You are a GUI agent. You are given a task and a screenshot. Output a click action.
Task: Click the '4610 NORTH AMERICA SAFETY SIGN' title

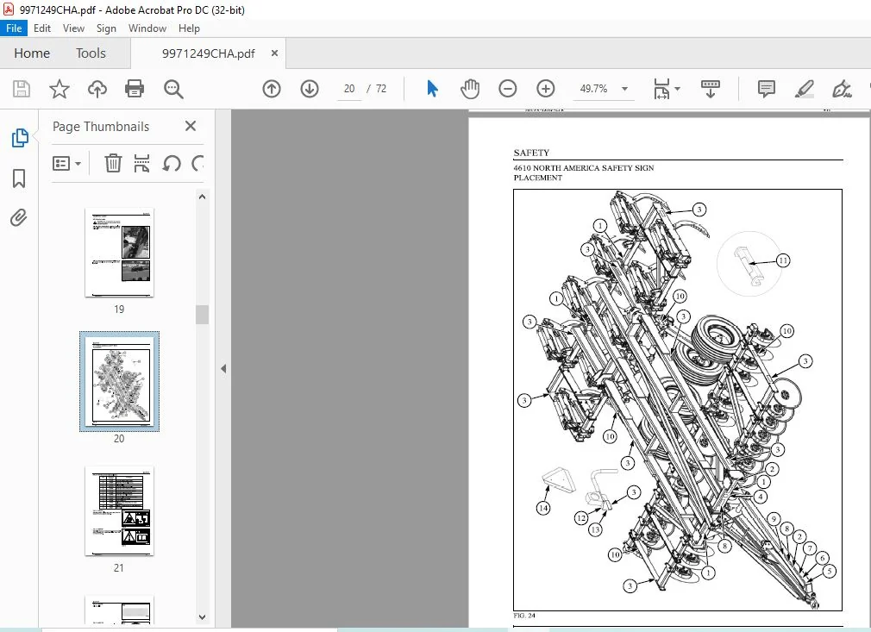tap(583, 168)
